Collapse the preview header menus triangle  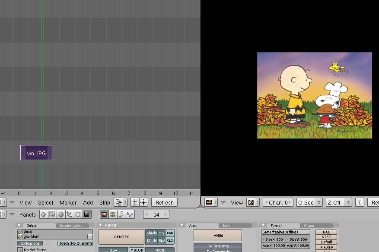(223, 202)
